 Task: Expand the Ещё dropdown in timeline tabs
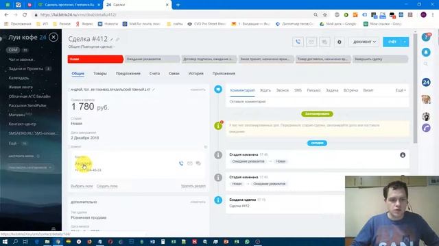click(401, 90)
